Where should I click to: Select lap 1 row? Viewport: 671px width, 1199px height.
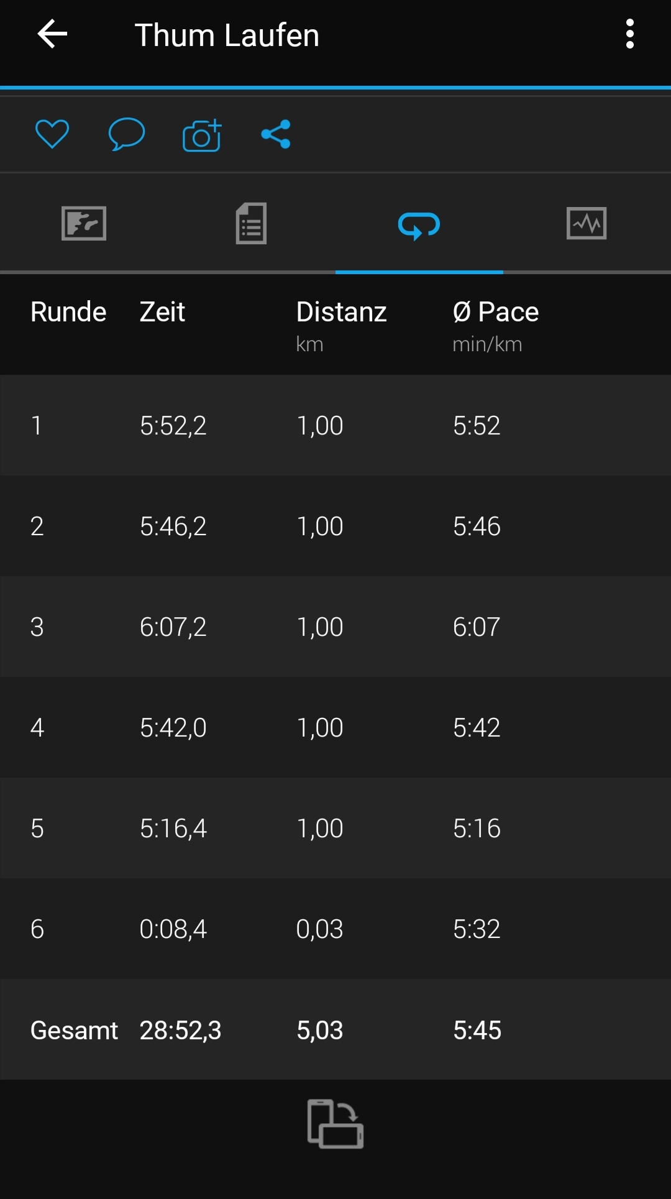(x=335, y=426)
